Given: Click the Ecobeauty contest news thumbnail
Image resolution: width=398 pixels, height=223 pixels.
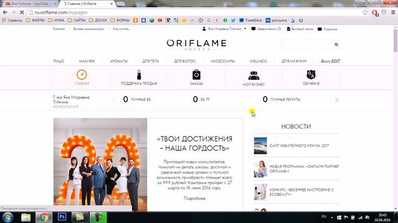Looking at the screenshot, I should point(260,192).
